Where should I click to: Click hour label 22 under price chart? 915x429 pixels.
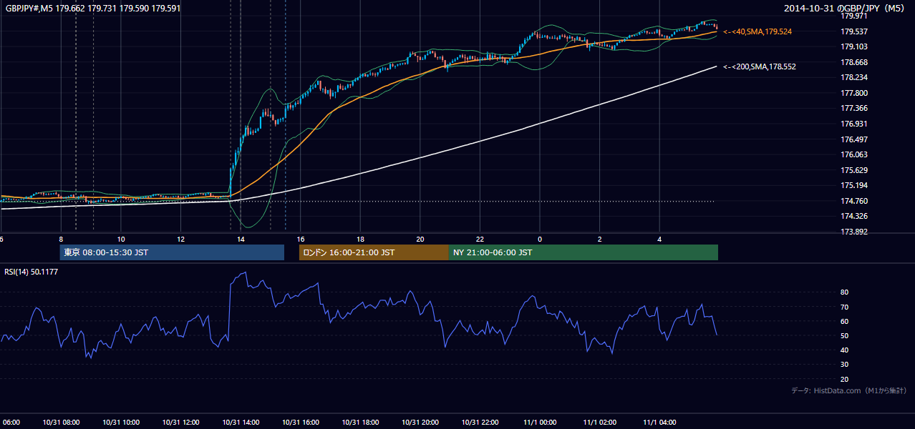click(480, 239)
